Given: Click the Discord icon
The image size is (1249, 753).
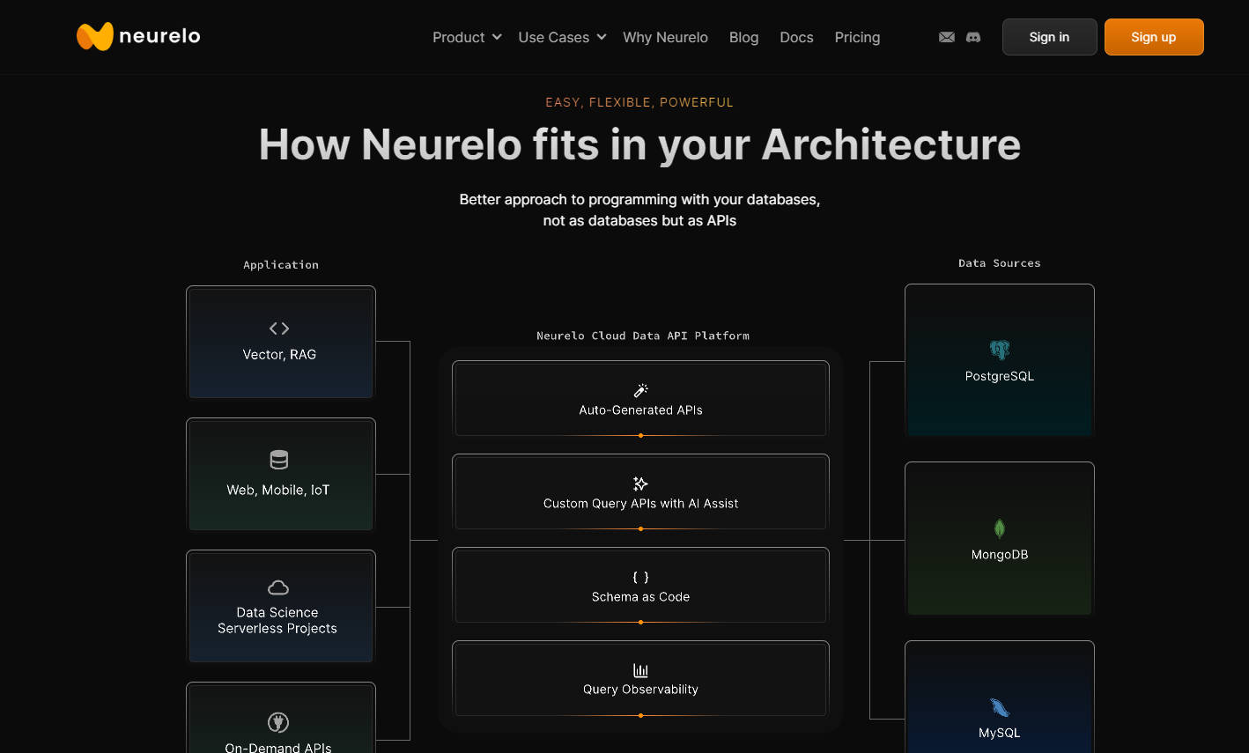Looking at the screenshot, I should 972,37.
